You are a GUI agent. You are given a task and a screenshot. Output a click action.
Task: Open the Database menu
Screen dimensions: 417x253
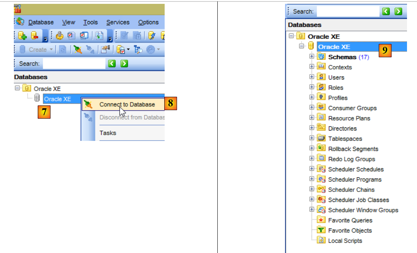click(41, 22)
